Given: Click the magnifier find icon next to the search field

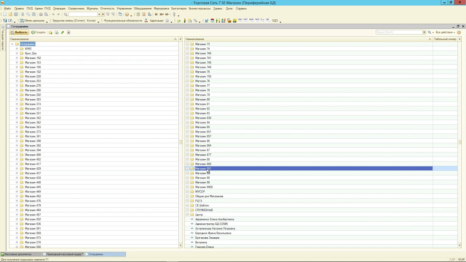Looking at the screenshot, I should pyautogui.click(x=430, y=32).
